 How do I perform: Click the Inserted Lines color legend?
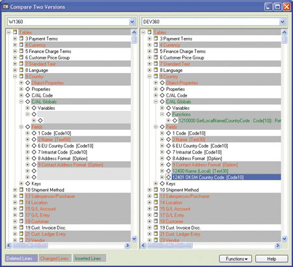[x=88, y=259]
